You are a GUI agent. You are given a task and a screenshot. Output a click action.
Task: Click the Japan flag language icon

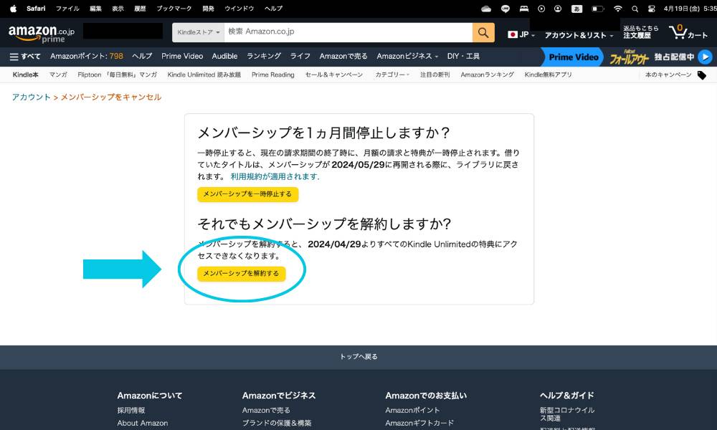click(513, 34)
